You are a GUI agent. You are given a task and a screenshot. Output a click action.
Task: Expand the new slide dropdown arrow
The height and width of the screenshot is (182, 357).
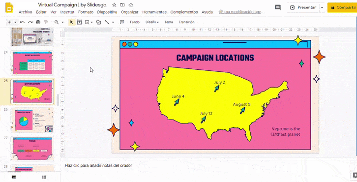tap(15, 22)
